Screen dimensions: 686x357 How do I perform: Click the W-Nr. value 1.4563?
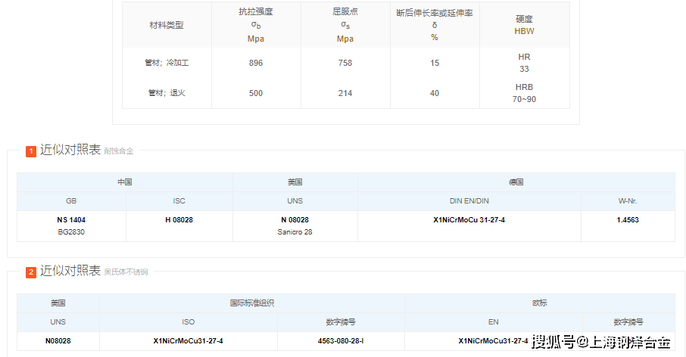click(x=628, y=220)
